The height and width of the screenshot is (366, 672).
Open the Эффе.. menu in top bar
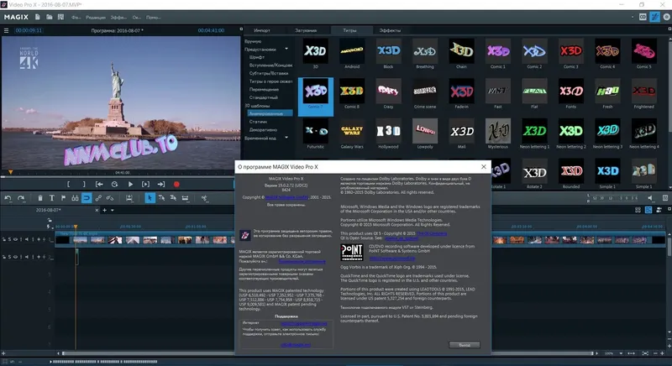[118, 18]
